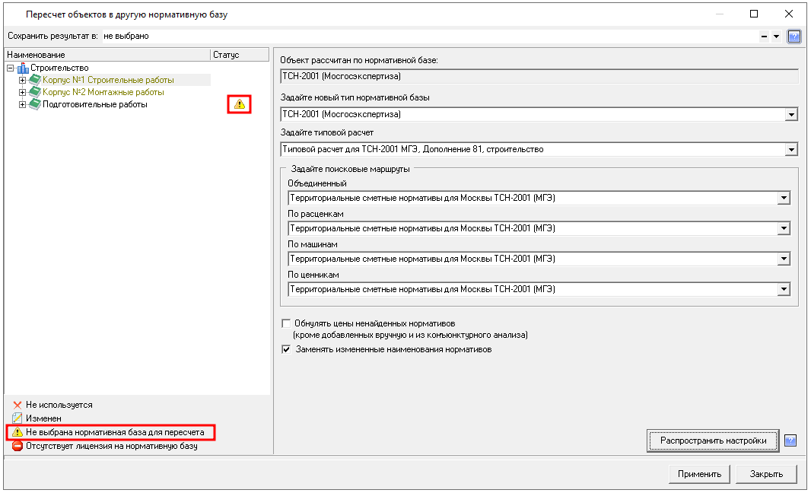Image resolution: width=811 pixels, height=493 pixels.
Task: Click the green book icon of Корпус №2
Action: [x=34, y=92]
